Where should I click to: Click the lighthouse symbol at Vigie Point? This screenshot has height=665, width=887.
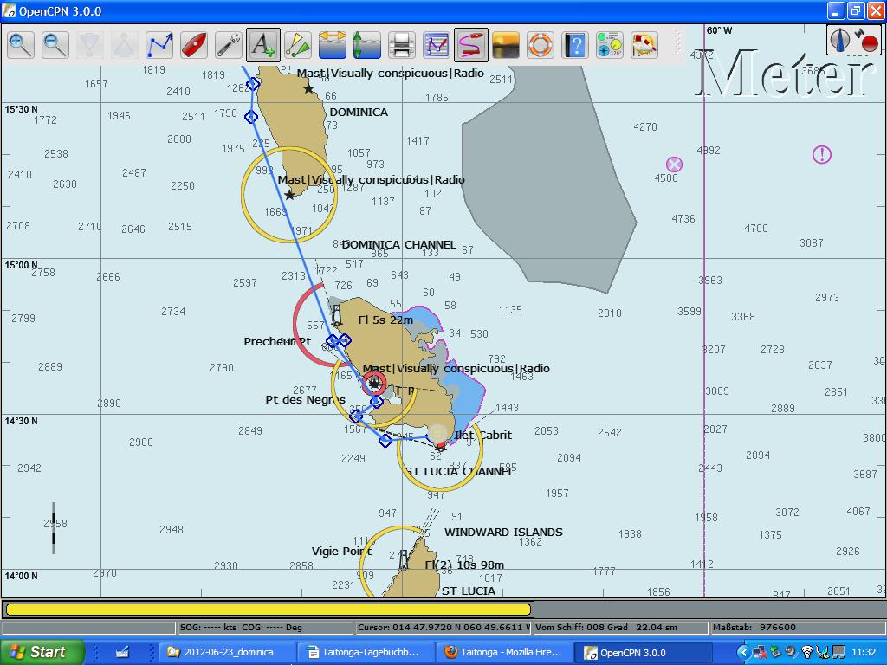[x=404, y=560]
